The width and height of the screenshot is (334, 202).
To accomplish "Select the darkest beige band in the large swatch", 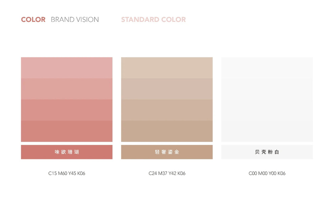I will [167, 131].
